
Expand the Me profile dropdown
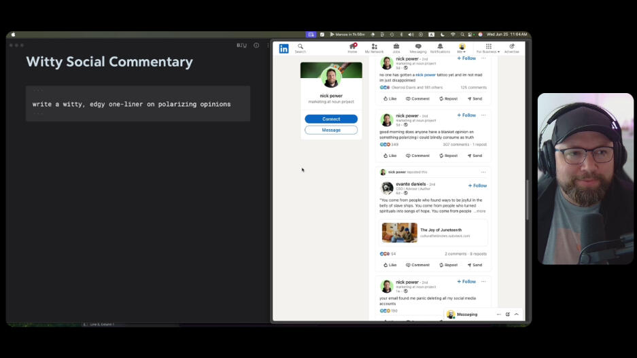tap(462, 48)
